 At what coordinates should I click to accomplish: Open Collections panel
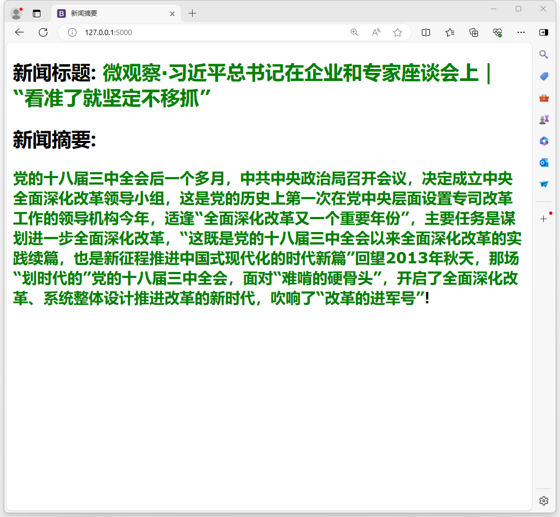474,32
